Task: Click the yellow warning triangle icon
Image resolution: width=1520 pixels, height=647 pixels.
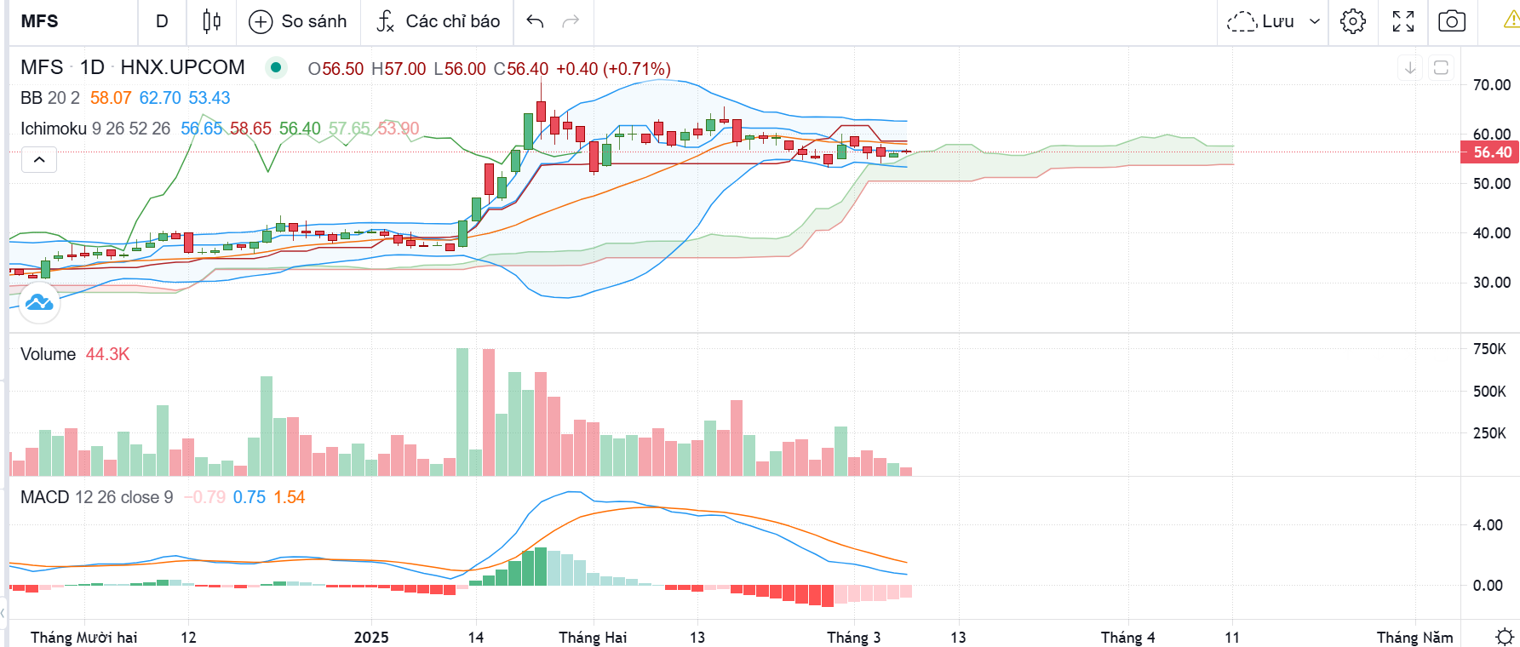Action: 1511,21
